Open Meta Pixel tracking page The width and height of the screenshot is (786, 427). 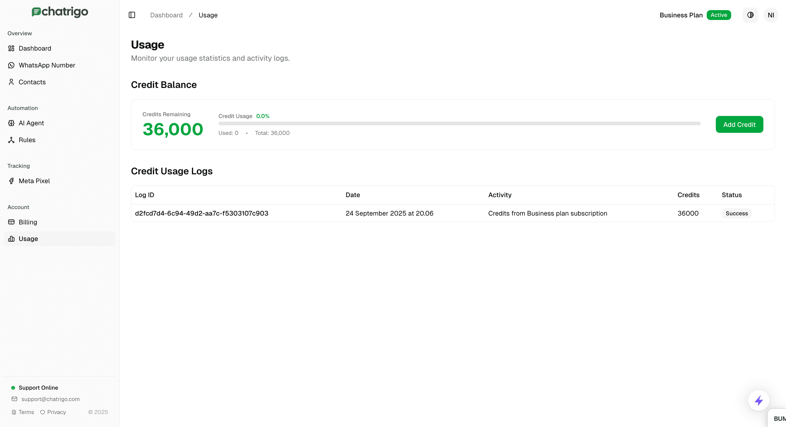click(34, 181)
